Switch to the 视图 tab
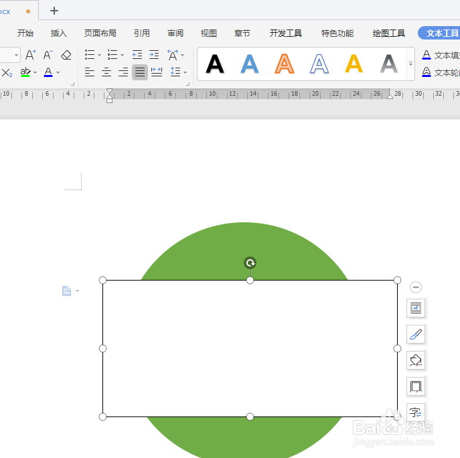The image size is (460, 458). (x=209, y=33)
